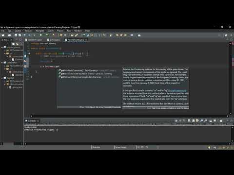
Task: Open the Search menu
Action: point(50,31)
